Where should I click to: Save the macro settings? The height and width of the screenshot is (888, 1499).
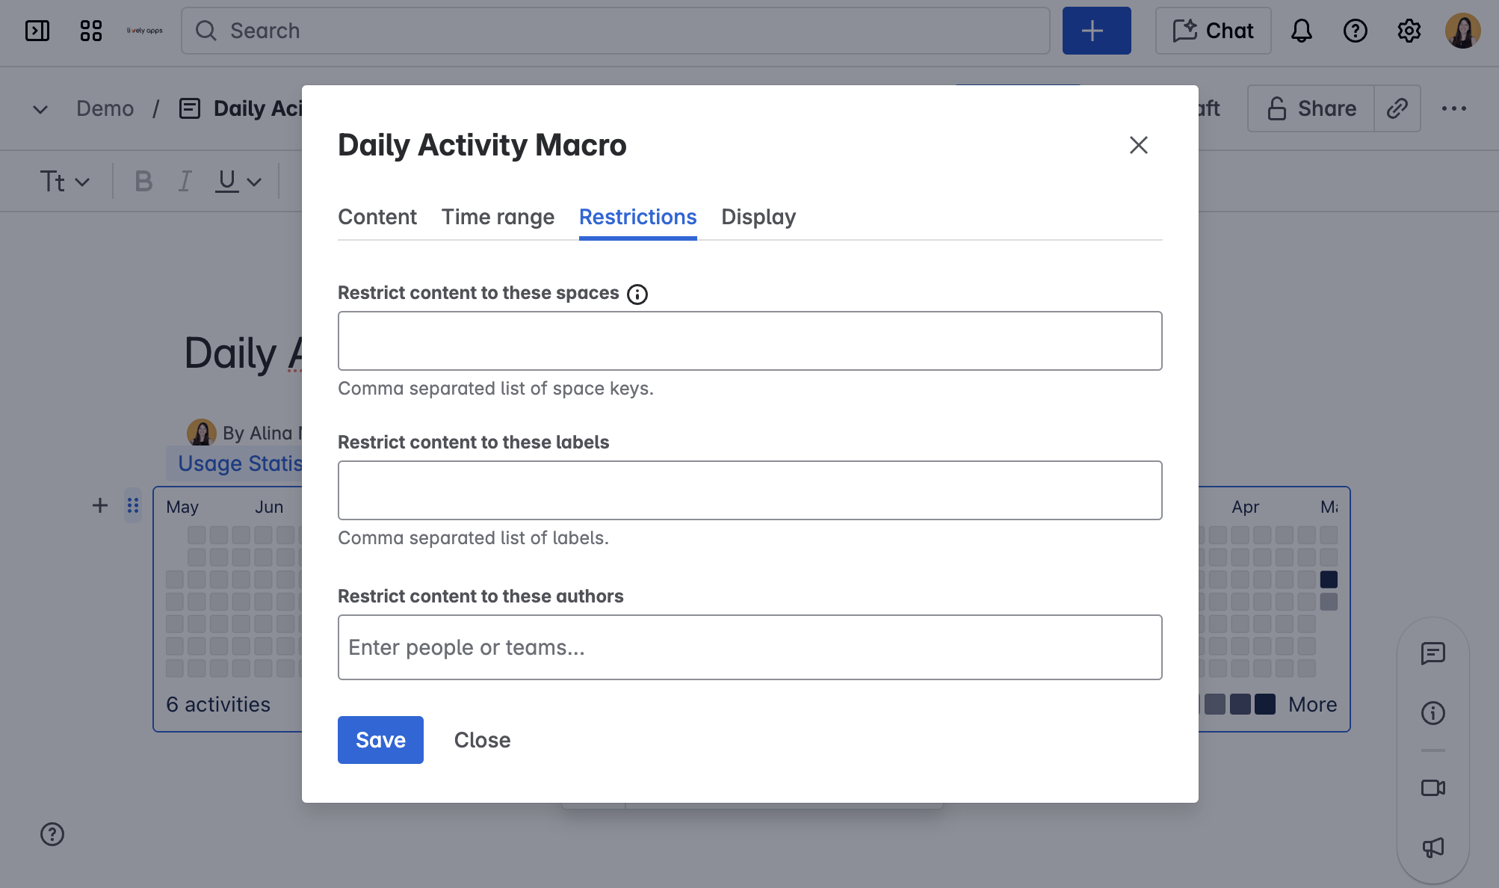pyautogui.click(x=380, y=739)
